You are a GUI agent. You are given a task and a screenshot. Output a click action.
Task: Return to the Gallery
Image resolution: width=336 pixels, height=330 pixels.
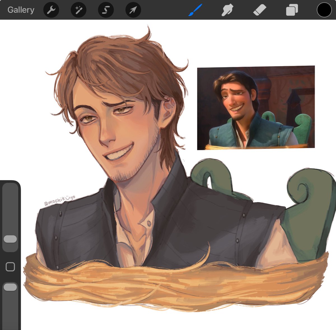tap(21, 10)
